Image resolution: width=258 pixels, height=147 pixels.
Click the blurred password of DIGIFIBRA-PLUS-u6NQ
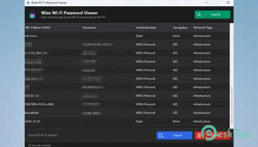coord(91,104)
